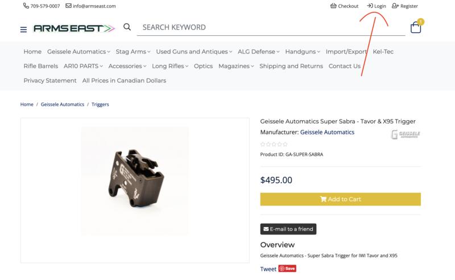Click the Pinterest Save button
Screen dimensions: 455x280
click(x=287, y=269)
